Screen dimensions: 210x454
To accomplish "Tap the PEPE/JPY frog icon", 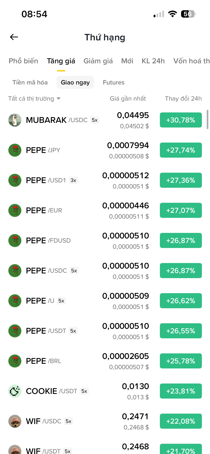I will pyautogui.click(x=15, y=150).
